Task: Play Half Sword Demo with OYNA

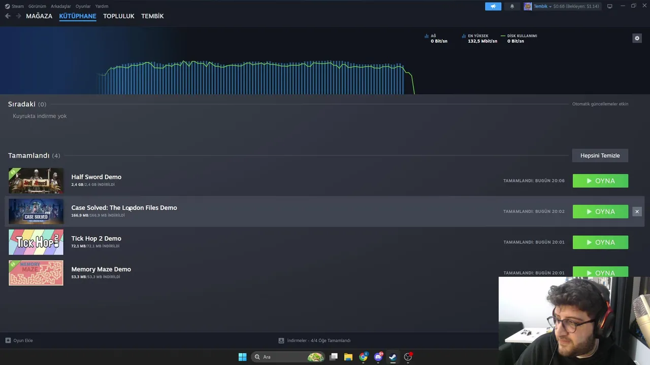Action: (600, 181)
